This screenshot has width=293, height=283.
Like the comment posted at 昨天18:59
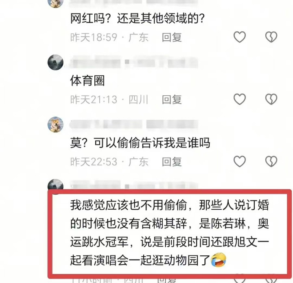[x=240, y=37]
